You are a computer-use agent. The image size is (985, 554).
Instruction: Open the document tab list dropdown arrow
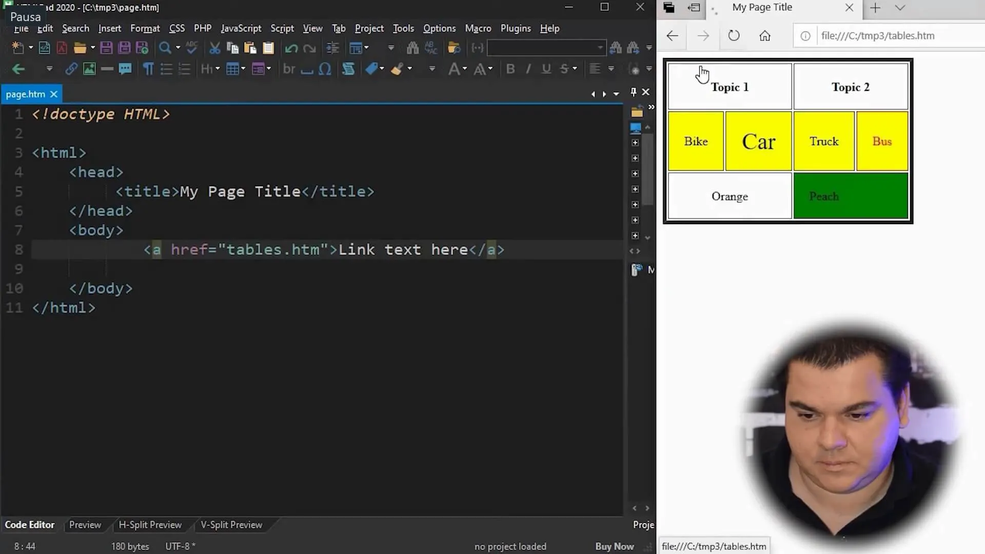[616, 94]
